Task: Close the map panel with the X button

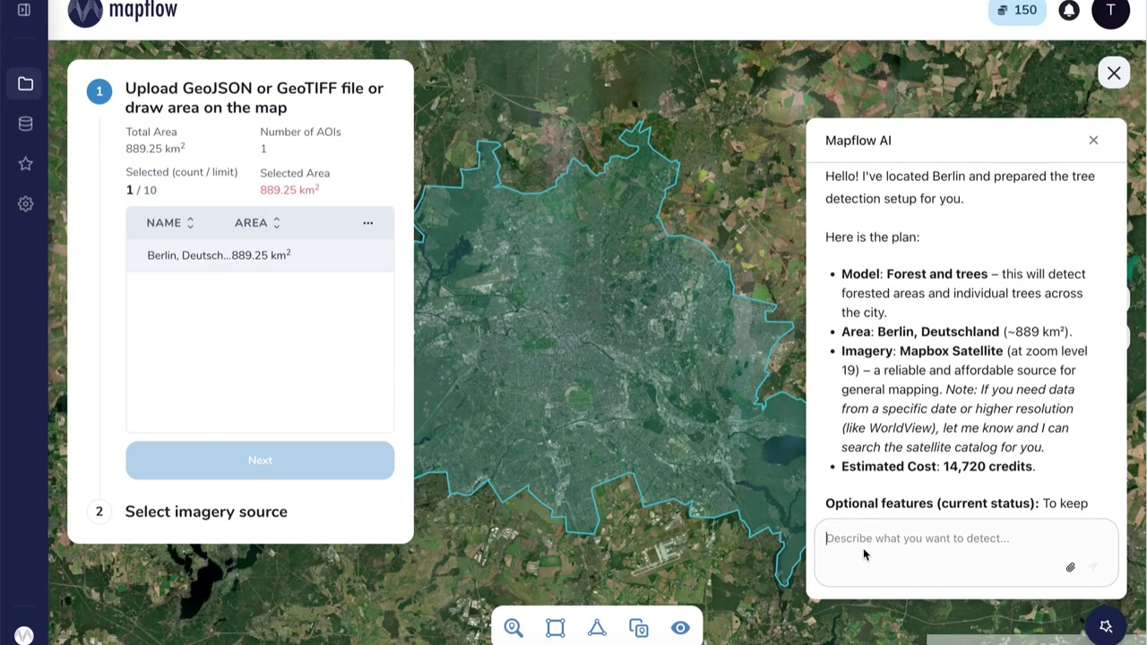Action: coord(1114,73)
